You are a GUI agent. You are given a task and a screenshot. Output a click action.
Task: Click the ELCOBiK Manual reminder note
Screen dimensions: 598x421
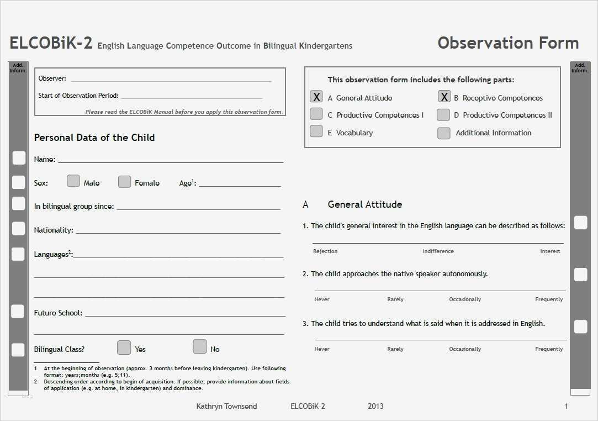[x=183, y=112]
